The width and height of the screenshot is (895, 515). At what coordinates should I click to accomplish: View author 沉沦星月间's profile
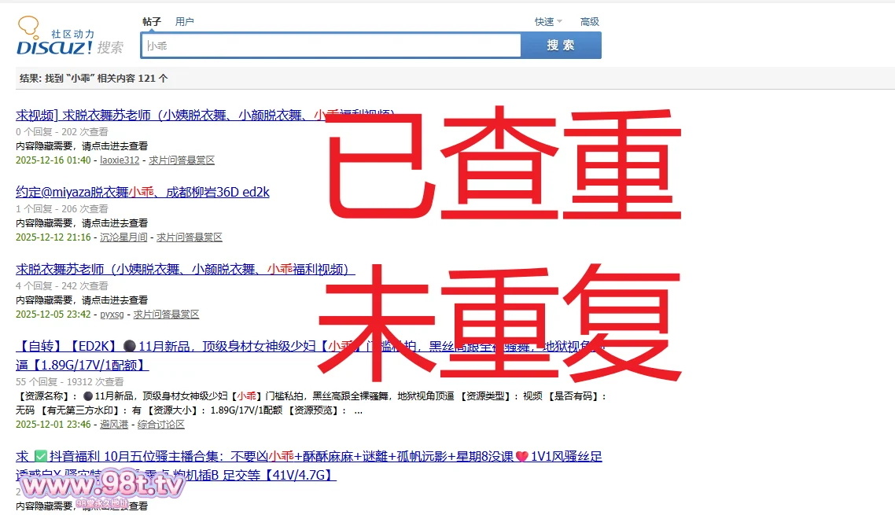pos(123,237)
